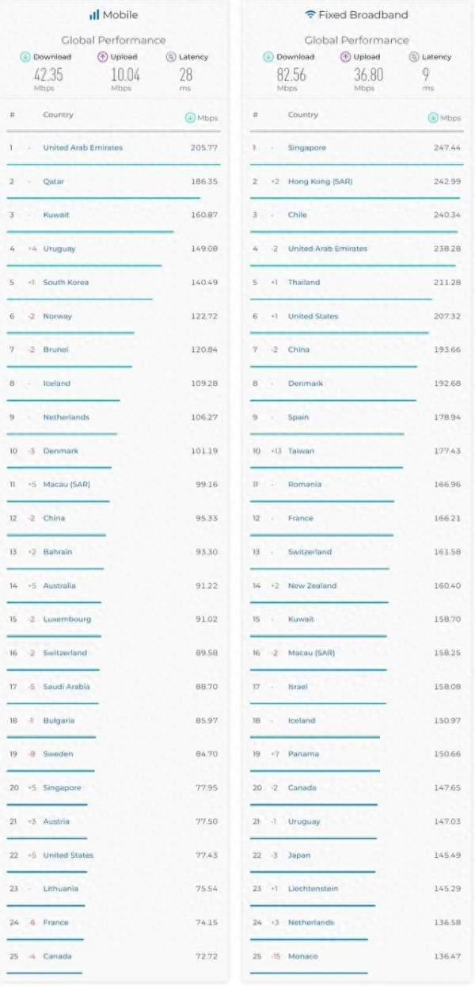Click the Mobile Latency icon

click(x=171, y=57)
